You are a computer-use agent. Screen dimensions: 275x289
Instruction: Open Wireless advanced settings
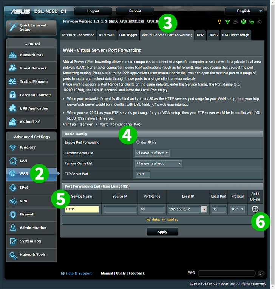[31, 148]
